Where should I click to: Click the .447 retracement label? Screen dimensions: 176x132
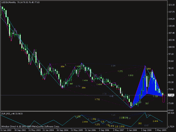coord(71,84)
